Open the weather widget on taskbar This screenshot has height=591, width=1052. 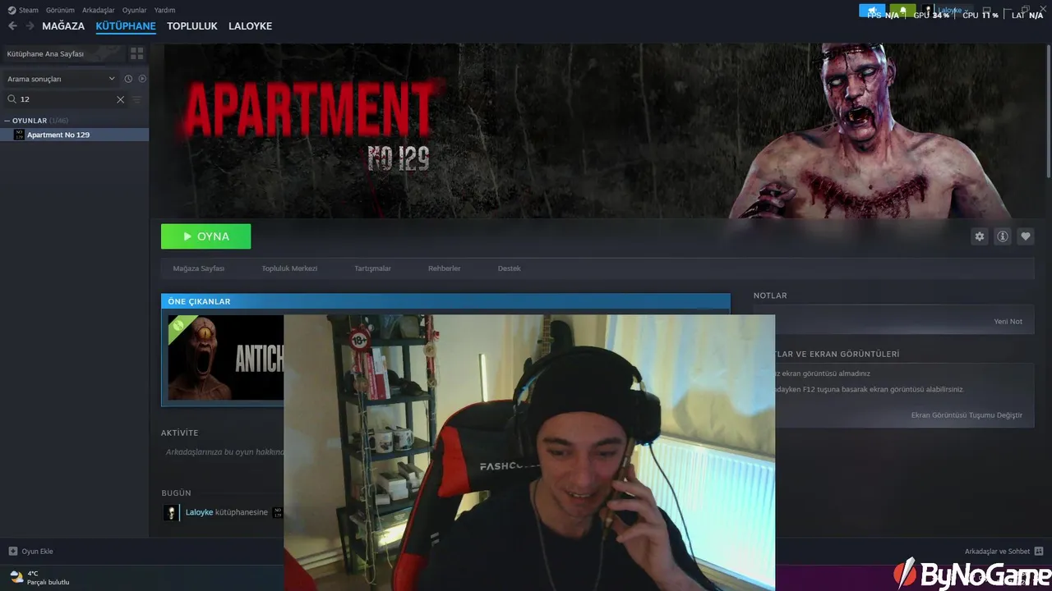click(39, 577)
